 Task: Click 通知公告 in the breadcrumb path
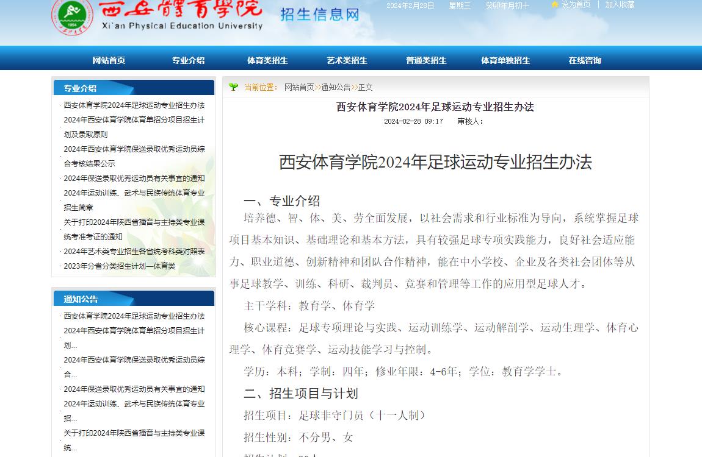(336, 87)
